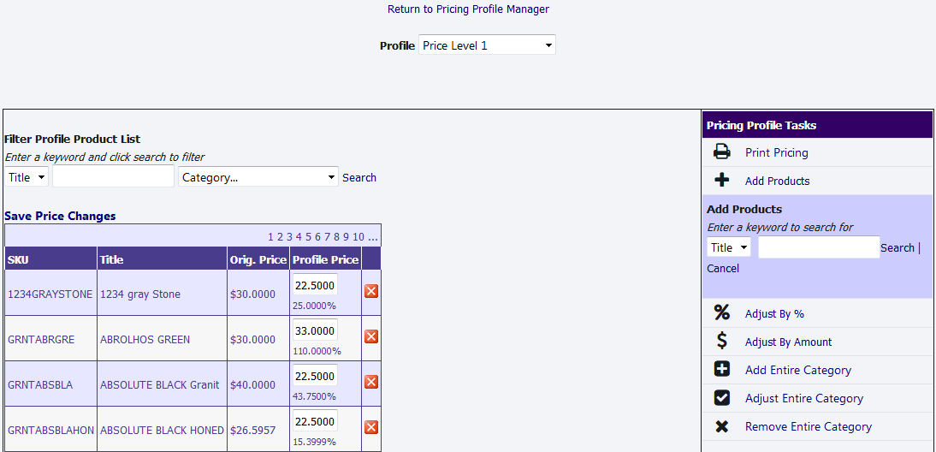
Task: Click Save Price Changes link
Action: click(x=60, y=217)
